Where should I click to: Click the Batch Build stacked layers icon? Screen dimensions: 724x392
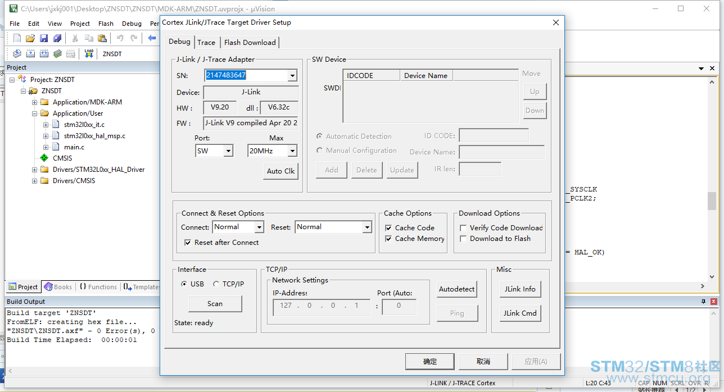57,54
